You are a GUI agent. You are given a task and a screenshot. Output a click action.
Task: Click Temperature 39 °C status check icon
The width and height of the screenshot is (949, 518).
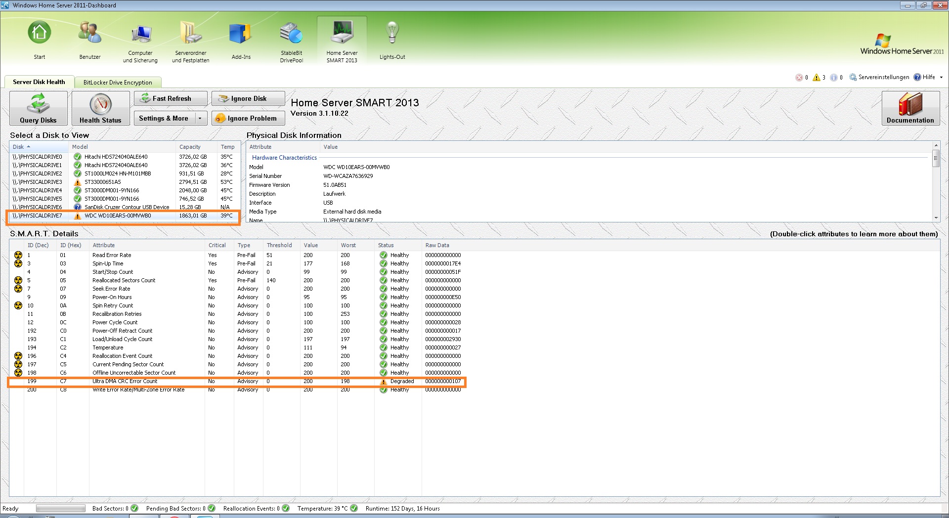point(354,508)
